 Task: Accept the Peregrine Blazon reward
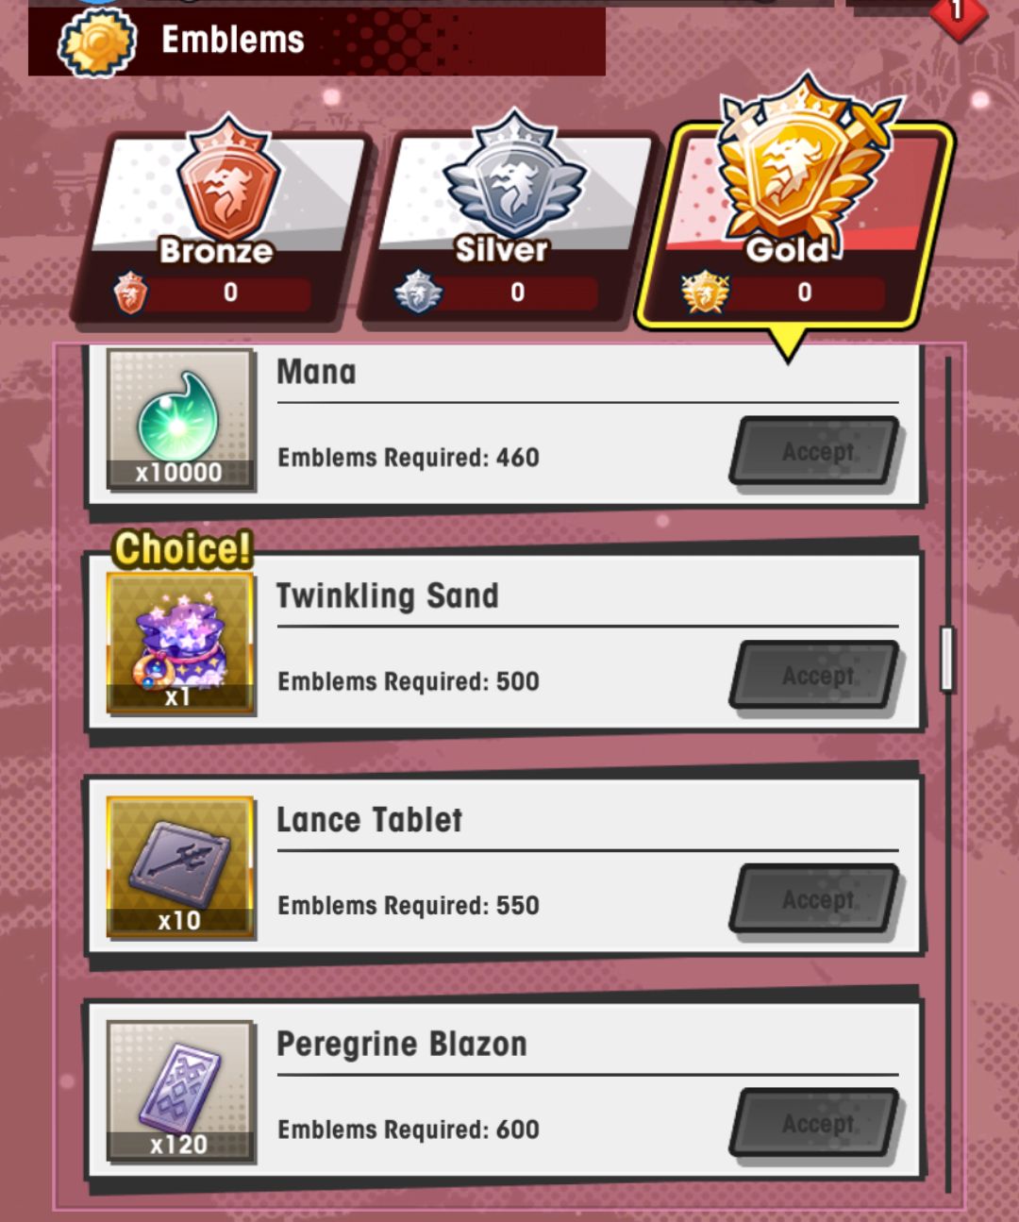[816, 1123]
